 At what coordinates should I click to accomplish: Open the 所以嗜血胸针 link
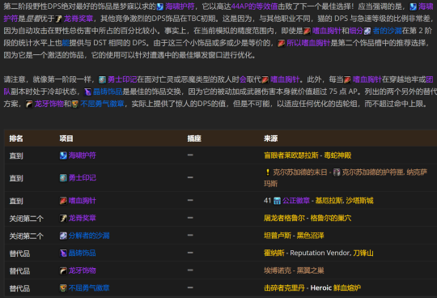click(308, 43)
